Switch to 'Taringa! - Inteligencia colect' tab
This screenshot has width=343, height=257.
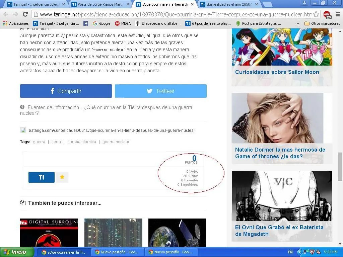pyautogui.click(x=35, y=4)
